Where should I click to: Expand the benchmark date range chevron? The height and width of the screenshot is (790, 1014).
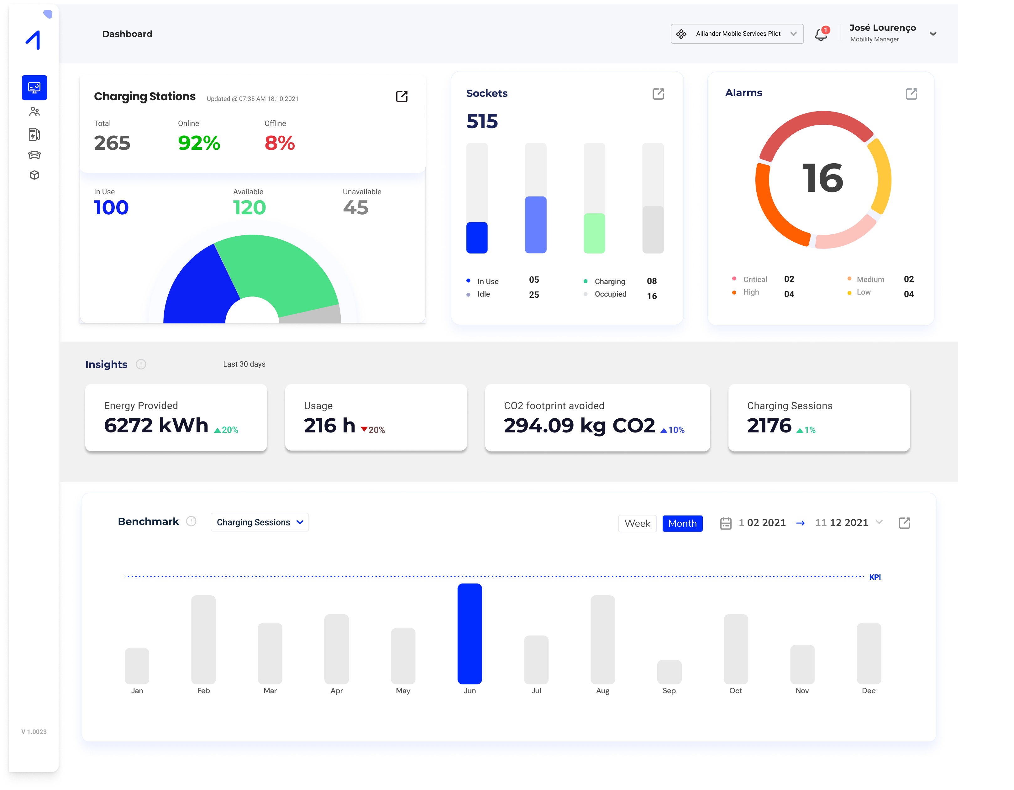pos(879,522)
